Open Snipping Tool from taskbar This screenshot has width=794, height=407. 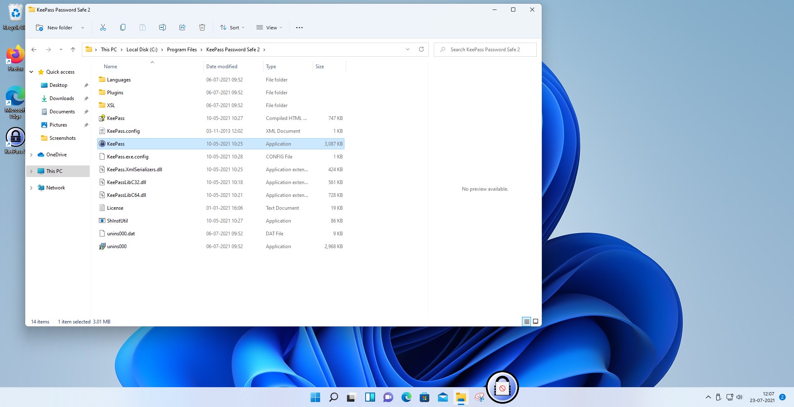point(479,397)
